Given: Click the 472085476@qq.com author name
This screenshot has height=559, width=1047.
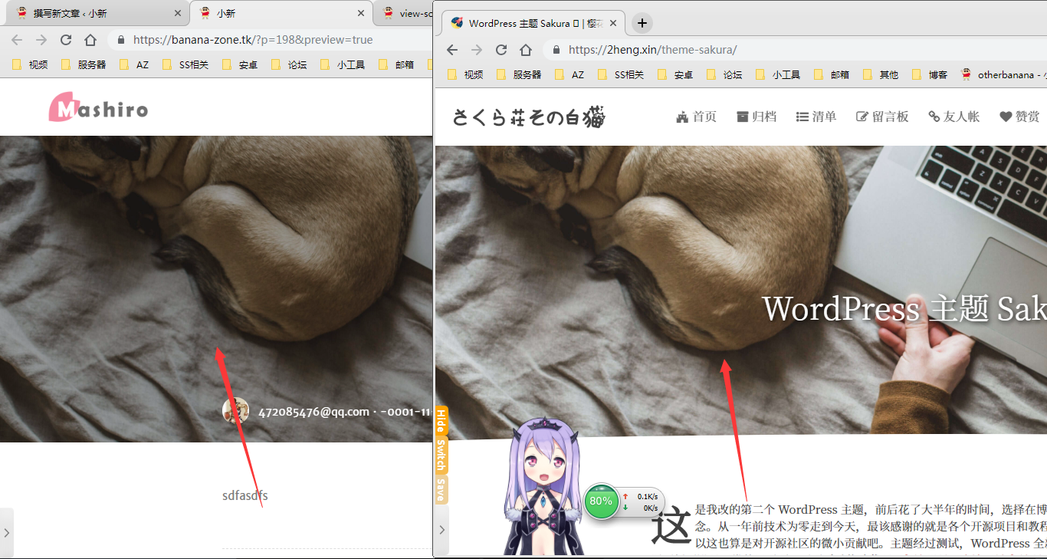Looking at the screenshot, I should pyautogui.click(x=313, y=412).
